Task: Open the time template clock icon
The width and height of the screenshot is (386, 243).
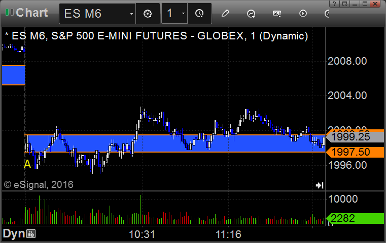Action: pyautogui.click(x=199, y=14)
